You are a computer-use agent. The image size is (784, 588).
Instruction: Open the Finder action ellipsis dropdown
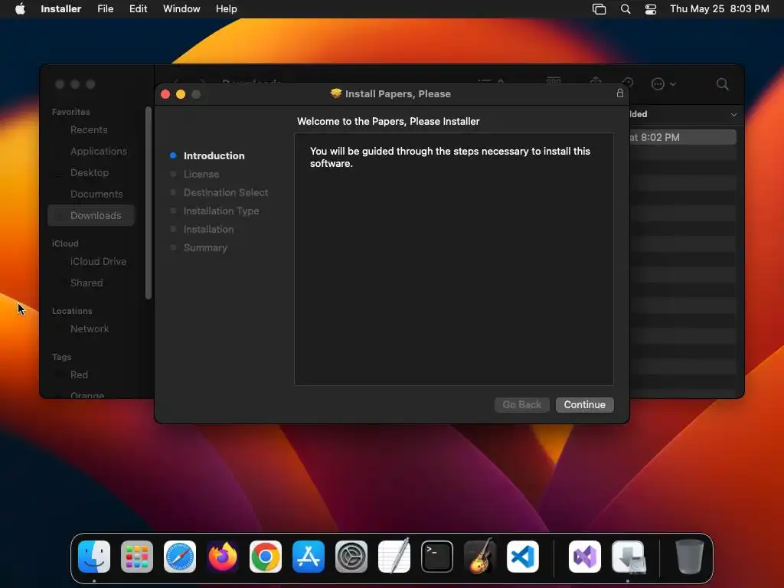click(x=664, y=84)
